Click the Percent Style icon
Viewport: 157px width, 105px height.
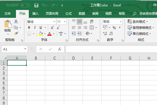pos(114,28)
